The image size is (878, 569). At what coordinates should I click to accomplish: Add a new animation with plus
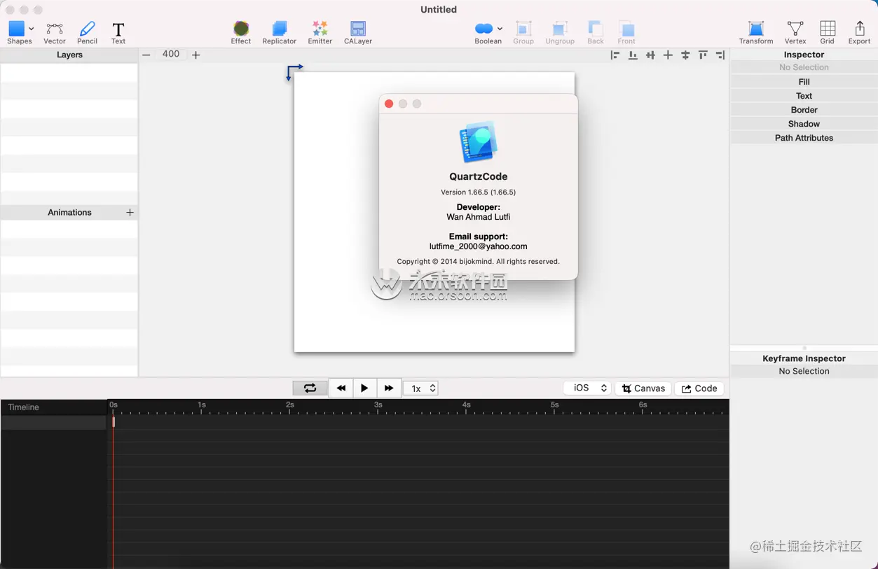click(x=130, y=212)
